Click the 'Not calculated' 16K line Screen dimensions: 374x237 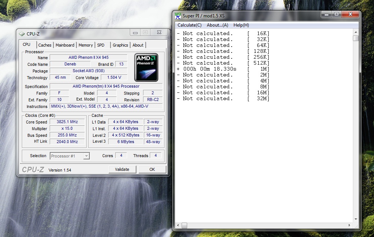click(x=223, y=34)
